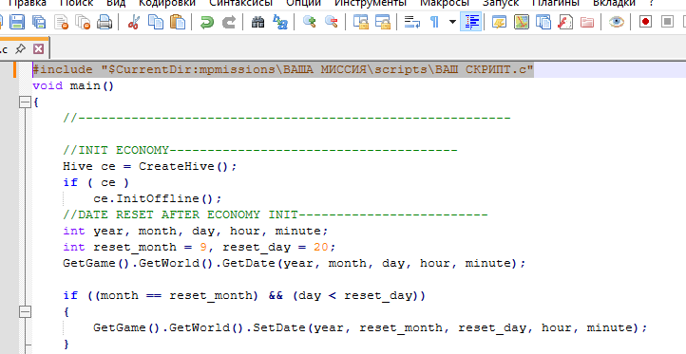Click the #include line of code
686x354 pixels.
pyautogui.click(x=283, y=70)
